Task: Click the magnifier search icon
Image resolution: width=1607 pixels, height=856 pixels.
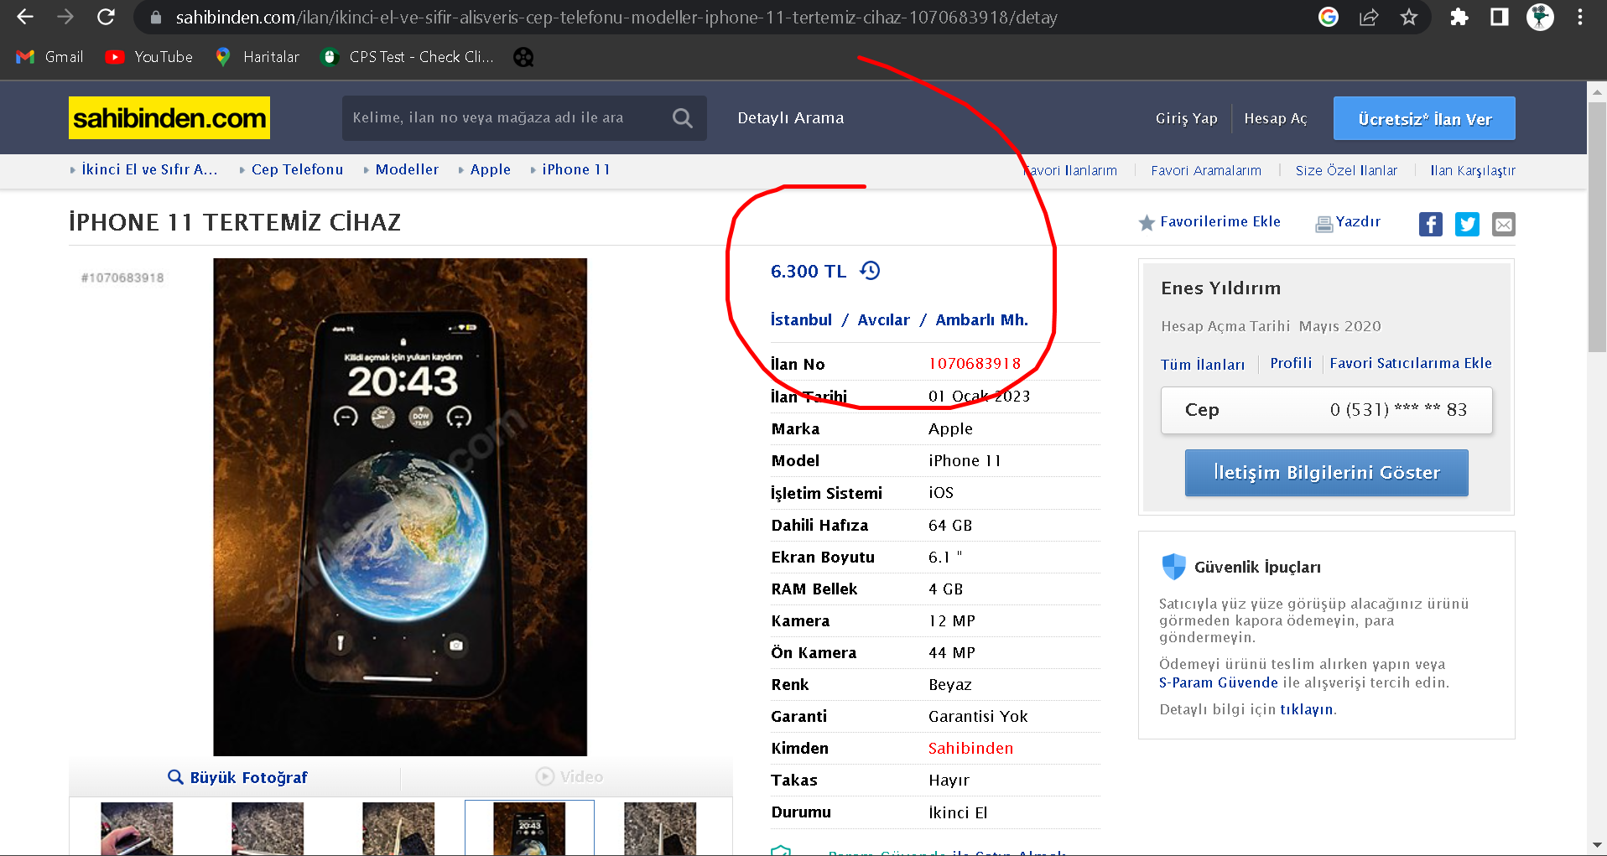Action: pyautogui.click(x=683, y=118)
